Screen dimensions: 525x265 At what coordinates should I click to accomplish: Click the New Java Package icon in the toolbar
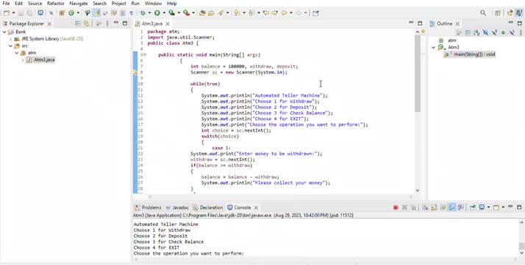point(62,13)
